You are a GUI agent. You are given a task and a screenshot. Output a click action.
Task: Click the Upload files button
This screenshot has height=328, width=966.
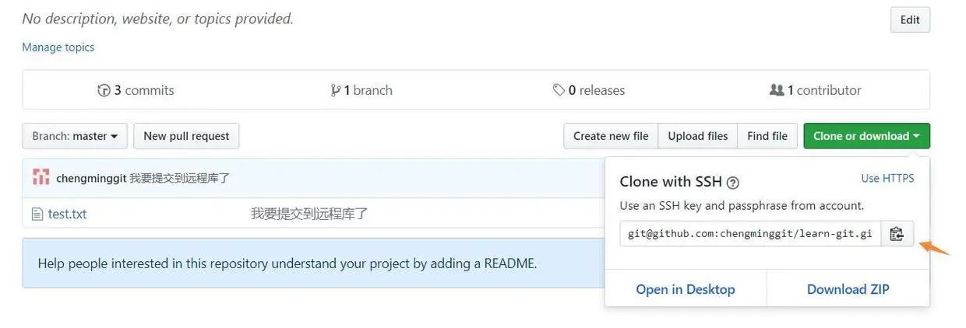click(x=698, y=136)
